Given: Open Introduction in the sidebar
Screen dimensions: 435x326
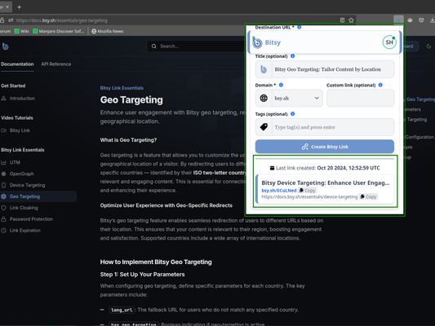Looking at the screenshot, I should tap(22, 99).
